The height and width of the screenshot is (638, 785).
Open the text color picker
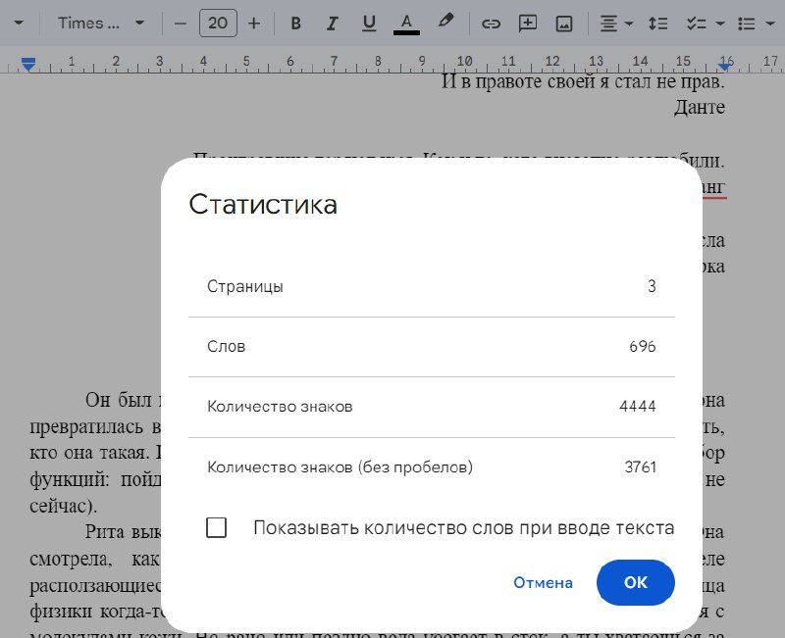[x=406, y=23]
